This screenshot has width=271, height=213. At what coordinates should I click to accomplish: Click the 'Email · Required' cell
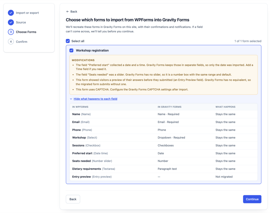(x=168, y=122)
